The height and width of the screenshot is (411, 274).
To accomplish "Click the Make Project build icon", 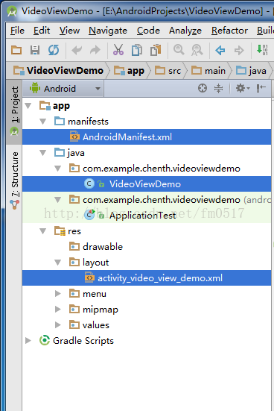I will [x=262, y=50].
